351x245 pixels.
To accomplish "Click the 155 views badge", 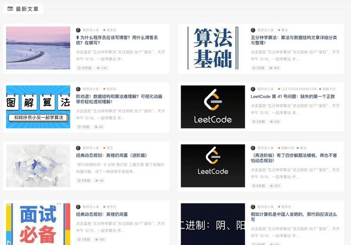I will (100, 240).
